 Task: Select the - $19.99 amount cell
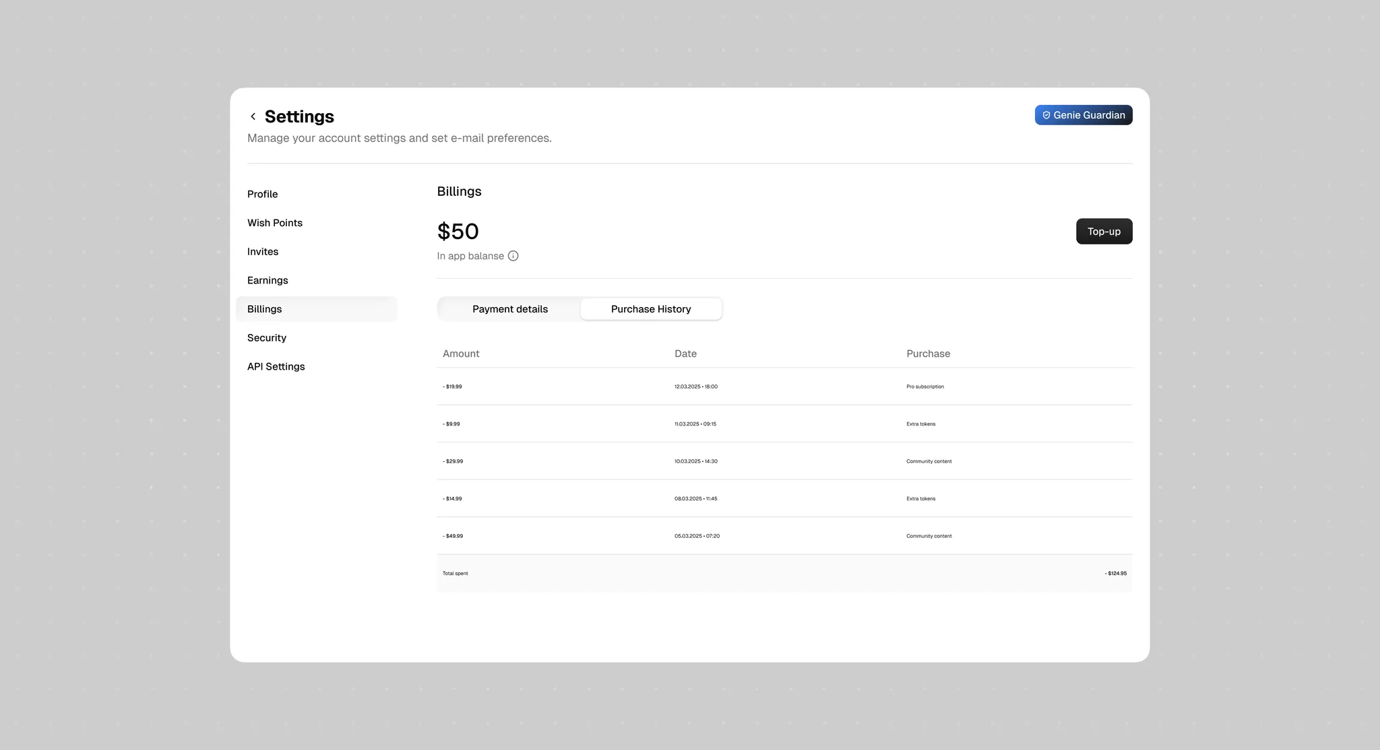point(452,386)
